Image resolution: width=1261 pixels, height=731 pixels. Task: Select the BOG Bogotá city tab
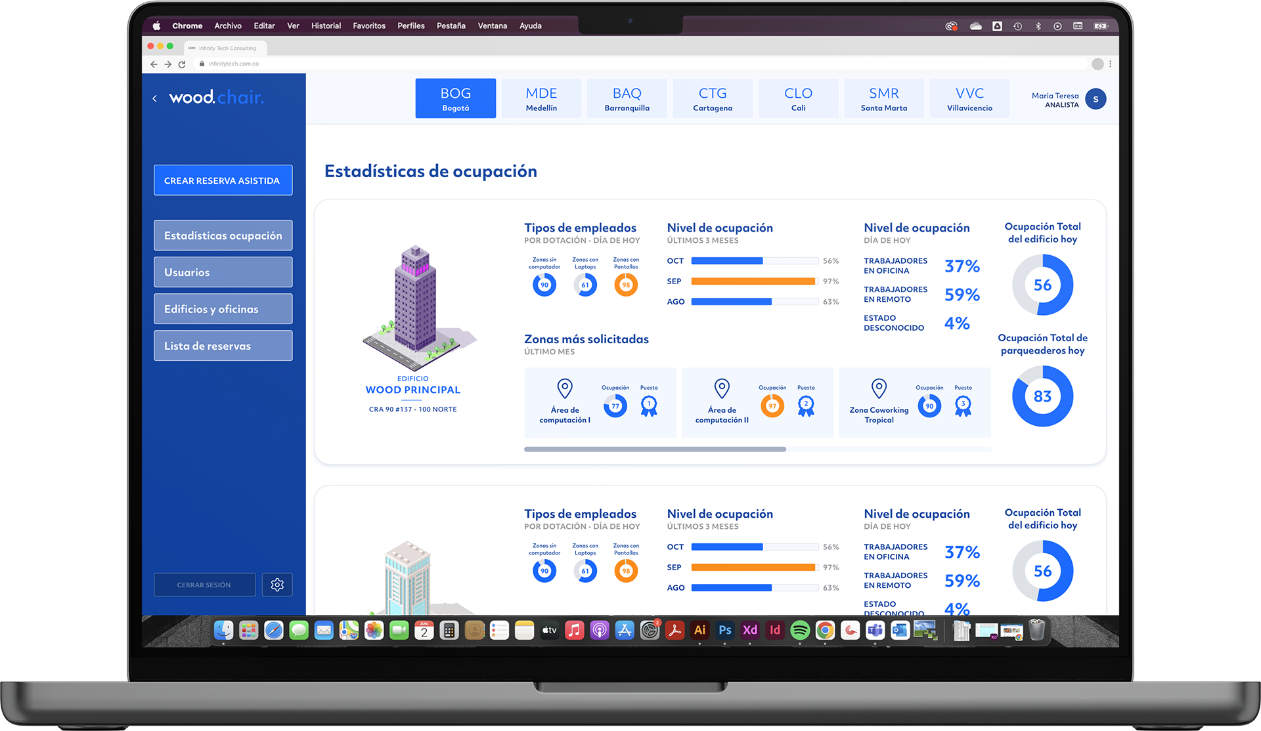(x=455, y=98)
